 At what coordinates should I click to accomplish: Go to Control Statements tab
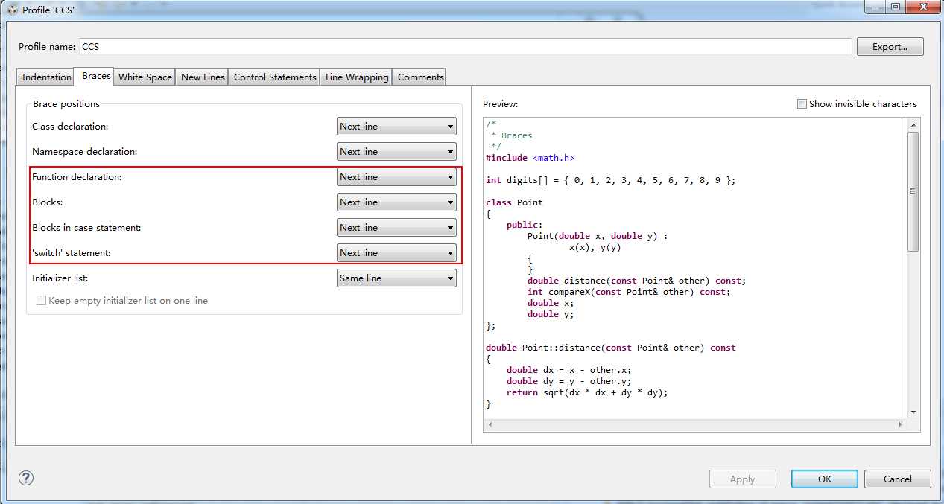[x=275, y=77]
